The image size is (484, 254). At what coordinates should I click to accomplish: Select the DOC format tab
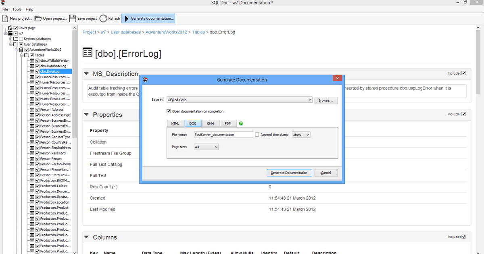(x=193, y=123)
